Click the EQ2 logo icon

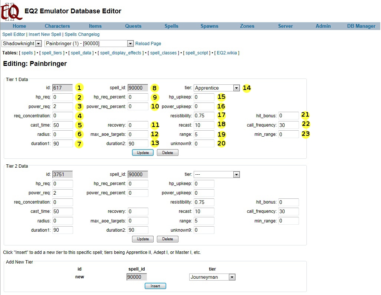point(11,11)
